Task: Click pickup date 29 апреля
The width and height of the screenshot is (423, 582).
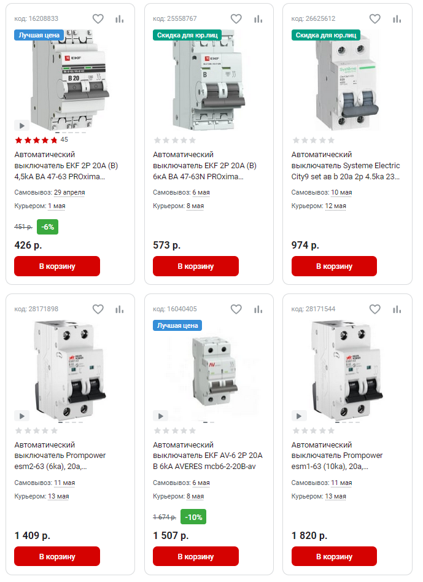Action: 69,192
